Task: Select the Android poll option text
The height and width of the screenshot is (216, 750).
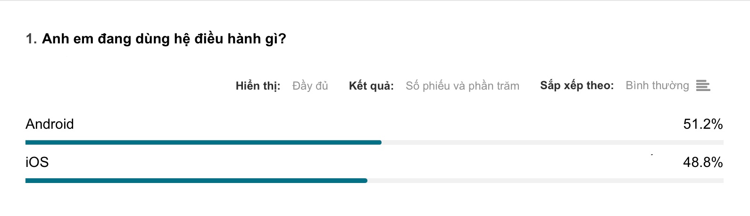Action: point(50,124)
